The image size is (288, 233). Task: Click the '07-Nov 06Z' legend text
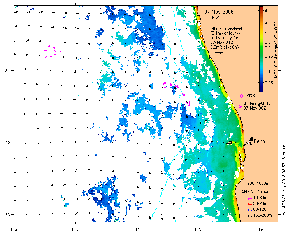[255, 108]
